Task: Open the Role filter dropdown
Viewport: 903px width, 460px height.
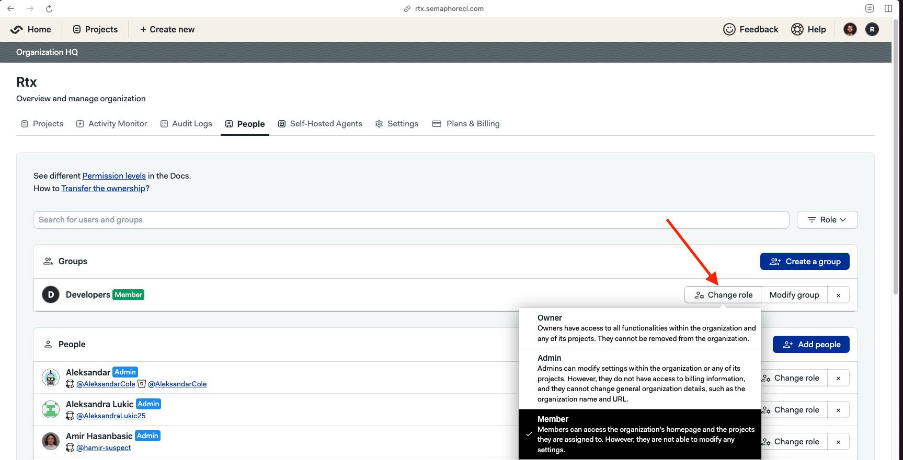Action: (x=827, y=220)
